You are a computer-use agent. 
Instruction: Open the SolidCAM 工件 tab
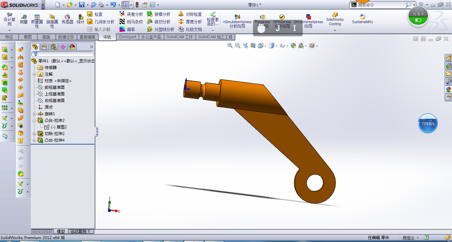coord(180,37)
